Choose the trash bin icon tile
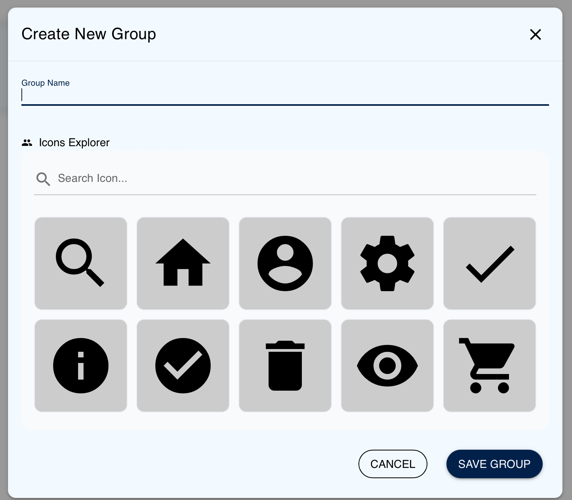The height and width of the screenshot is (500, 572). click(x=285, y=366)
